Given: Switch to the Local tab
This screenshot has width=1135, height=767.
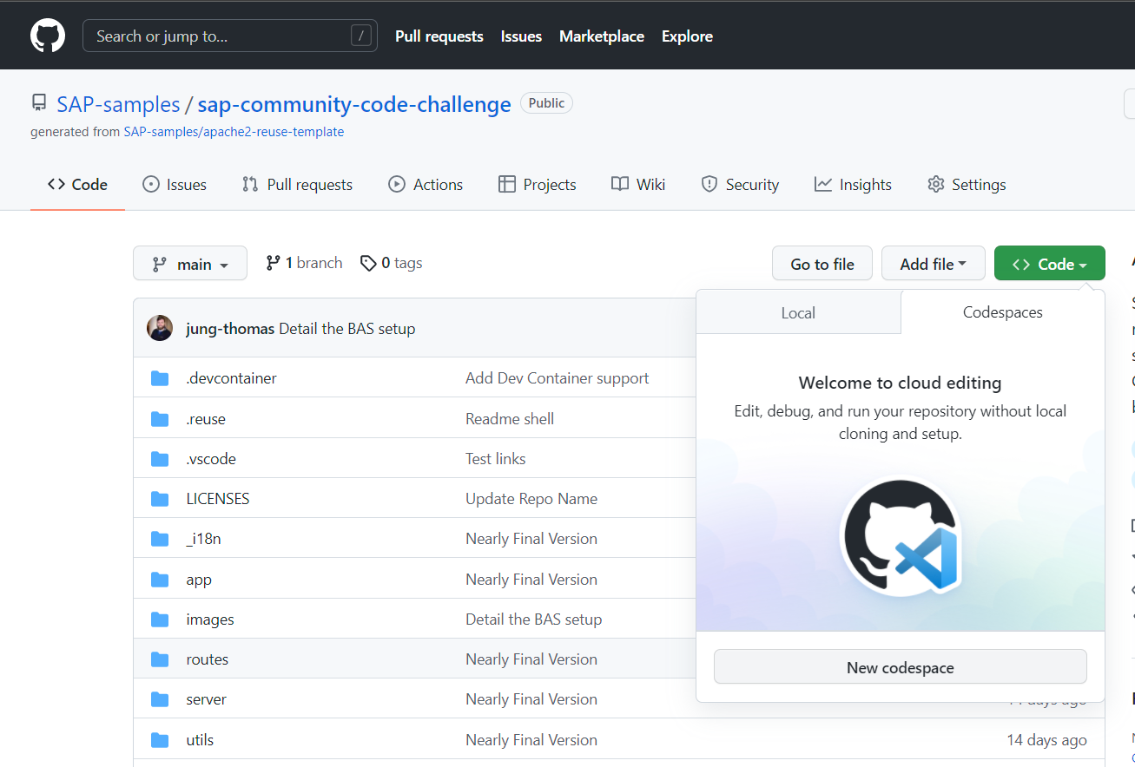Looking at the screenshot, I should click(798, 313).
